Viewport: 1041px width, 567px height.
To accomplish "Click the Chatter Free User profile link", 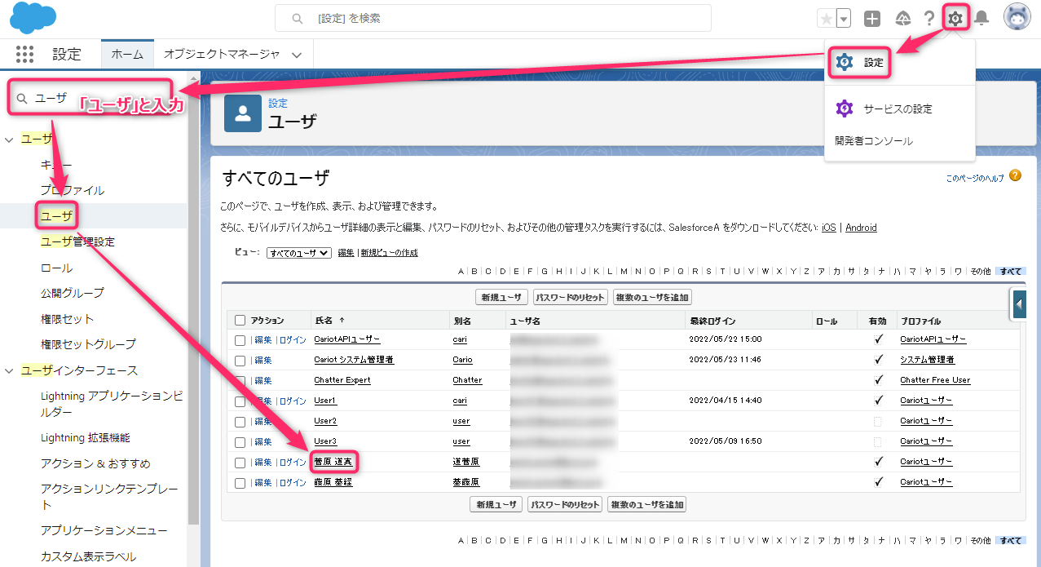I will (935, 380).
